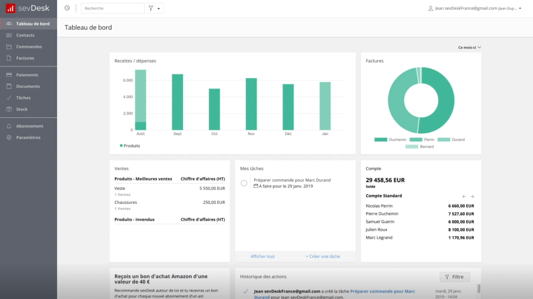
Task: Click the Recherche search field
Action: tap(112, 8)
